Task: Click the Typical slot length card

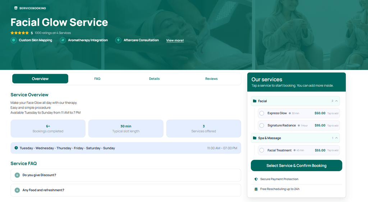Action: click(x=126, y=129)
